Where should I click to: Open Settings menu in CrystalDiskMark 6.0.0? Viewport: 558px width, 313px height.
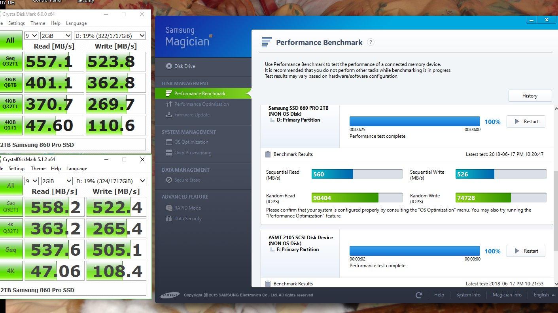click(x=17, y=23)
